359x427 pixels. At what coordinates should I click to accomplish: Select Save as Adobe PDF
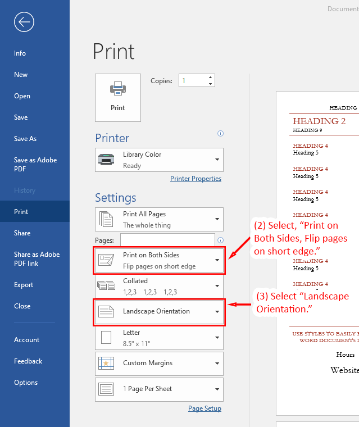pos(35,165)
